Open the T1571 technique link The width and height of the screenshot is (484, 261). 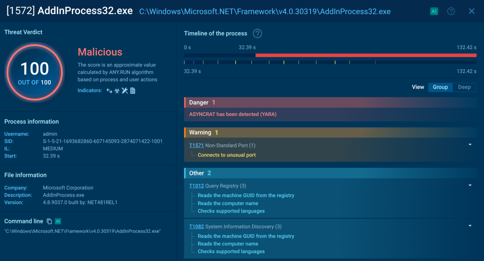click(x=196, y=145)
